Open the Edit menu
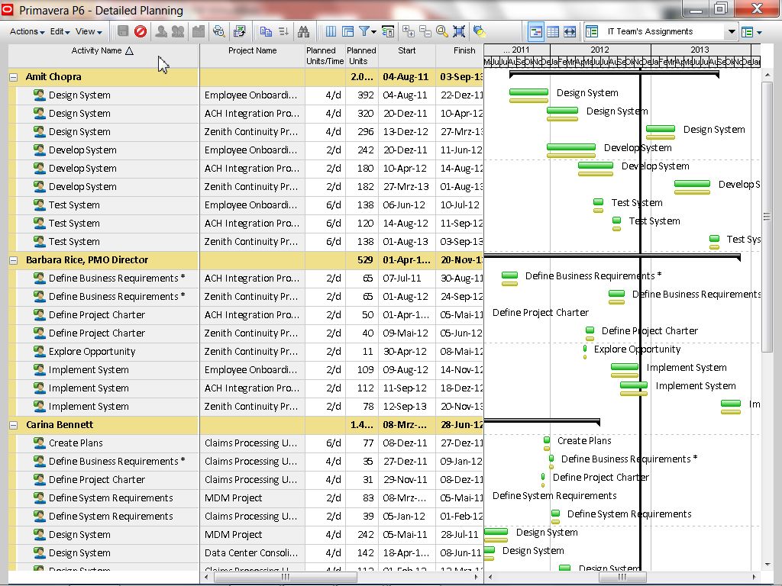The width and height of the screenshot is (782, 586). coord(60,31)
